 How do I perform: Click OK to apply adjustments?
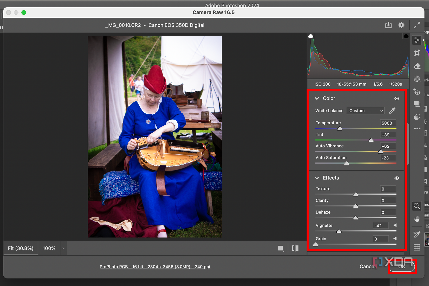coord(401,266)
